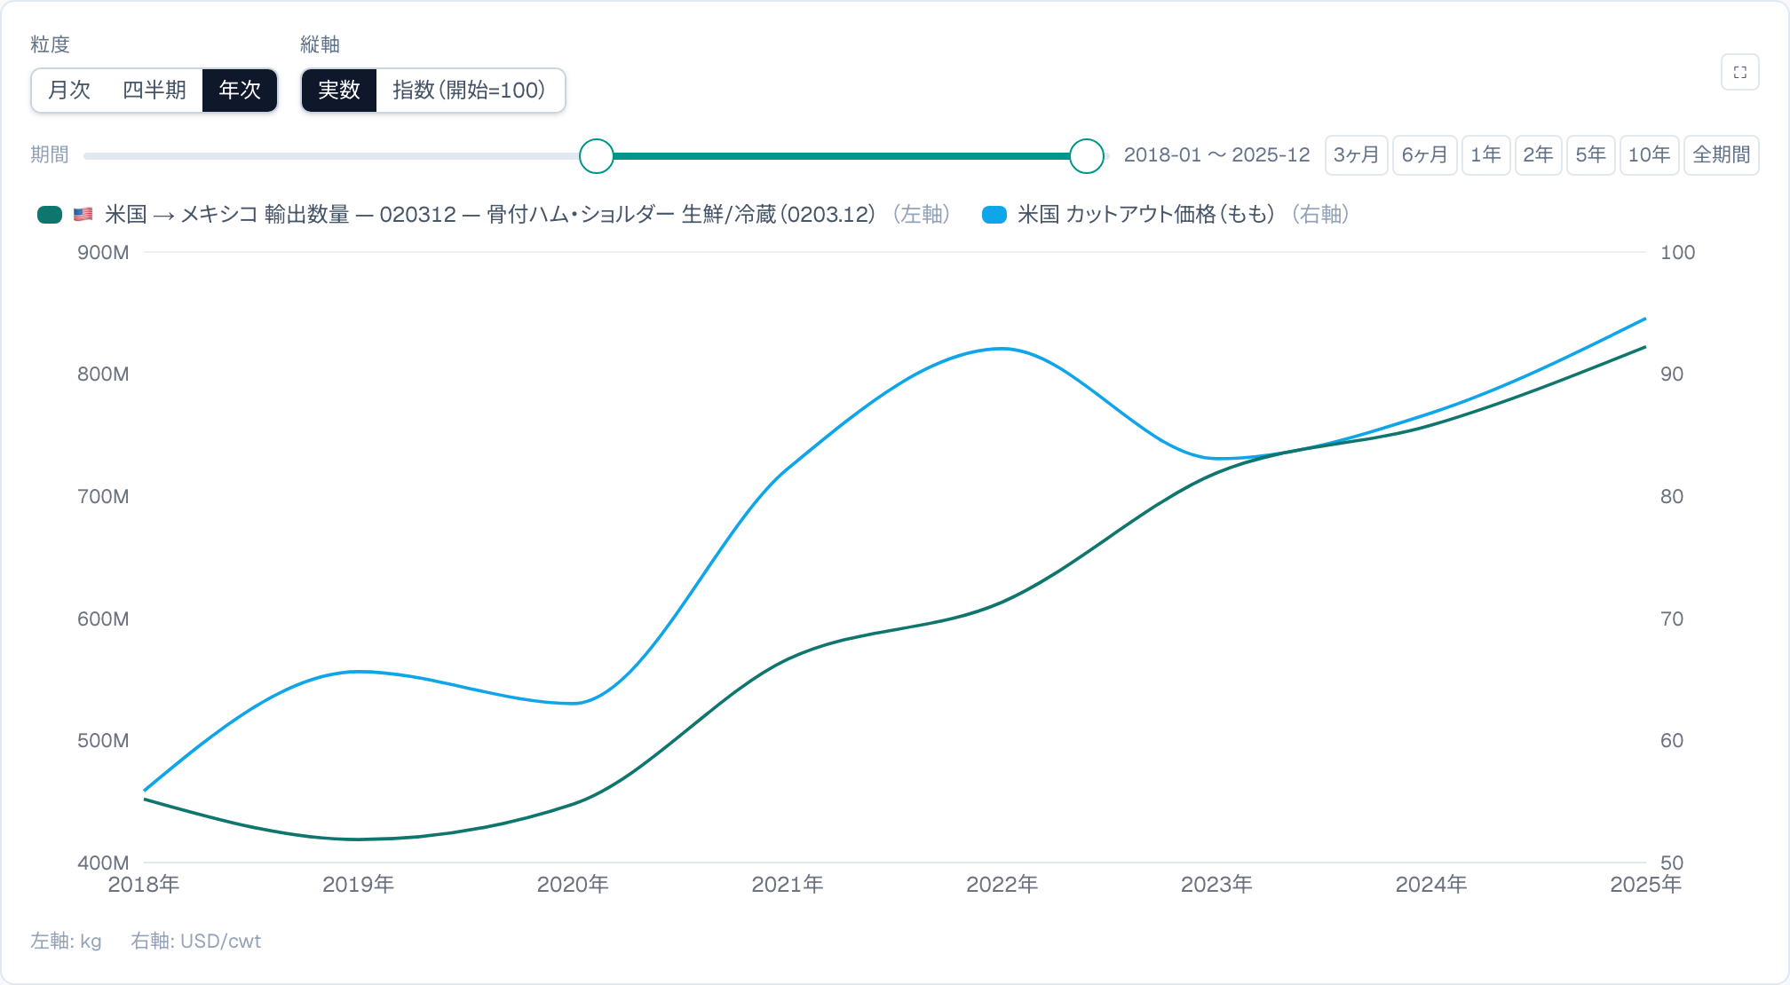Click the 2023年 x-axis label
The height and width of the screenshot is (985, 1790).
[x=1216, y=885]
